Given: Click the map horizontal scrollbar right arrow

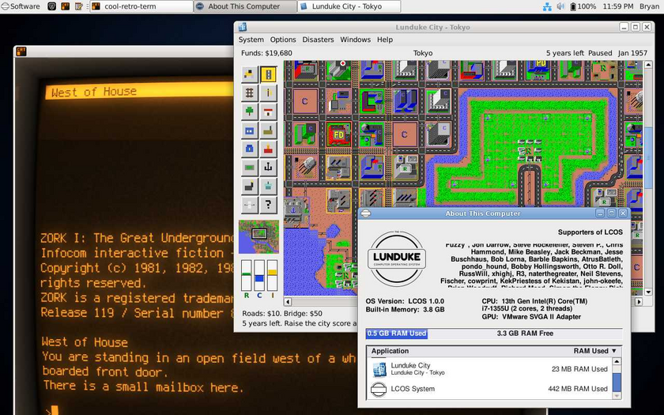Looking at the screenshot, I should pyautogui.click(x=639, y=301).
